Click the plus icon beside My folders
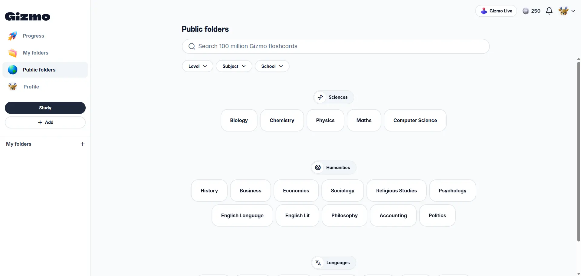The width and height of the screenshot is (581, 276). pos(83,144)
